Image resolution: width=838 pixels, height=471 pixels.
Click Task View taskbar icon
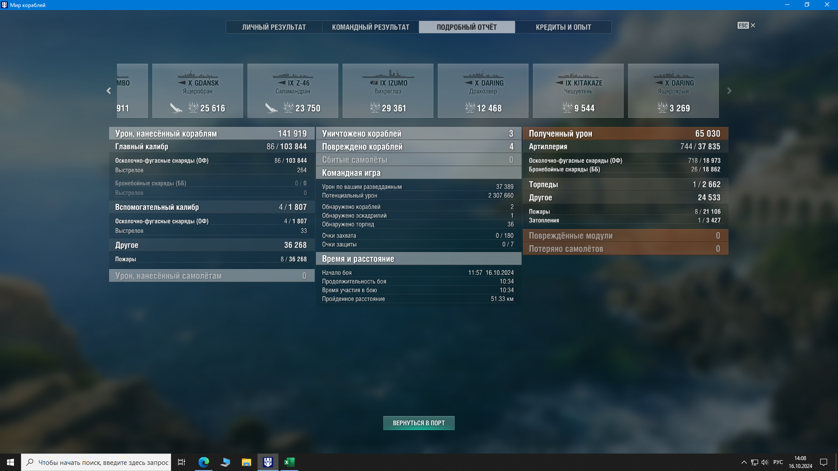click(182, 462)
